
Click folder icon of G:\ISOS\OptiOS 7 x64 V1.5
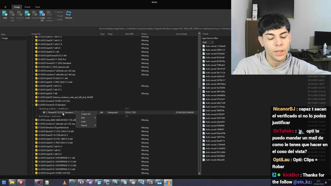[x=36, y=146]
